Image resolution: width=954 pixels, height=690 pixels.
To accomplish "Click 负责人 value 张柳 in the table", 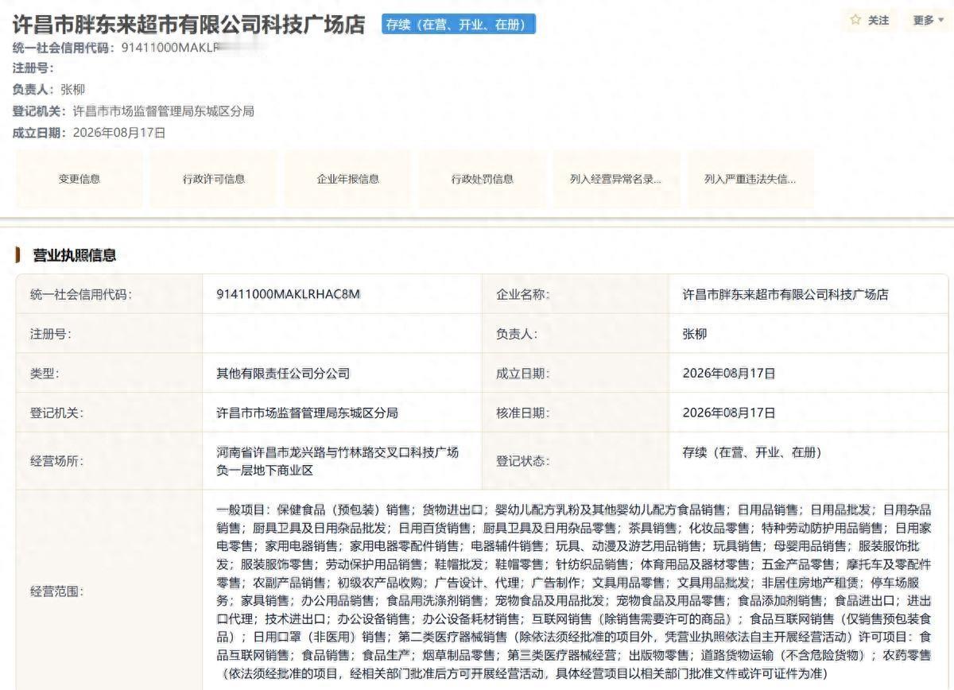I will (x=695, y=334).
